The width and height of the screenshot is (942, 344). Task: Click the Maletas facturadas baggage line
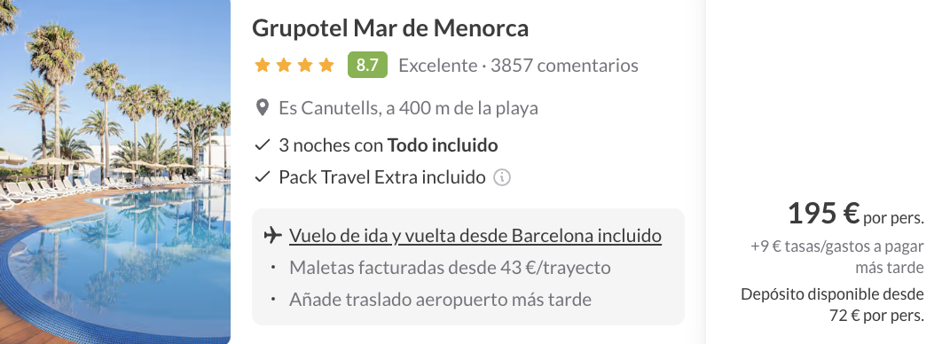(x=450, y=268)
